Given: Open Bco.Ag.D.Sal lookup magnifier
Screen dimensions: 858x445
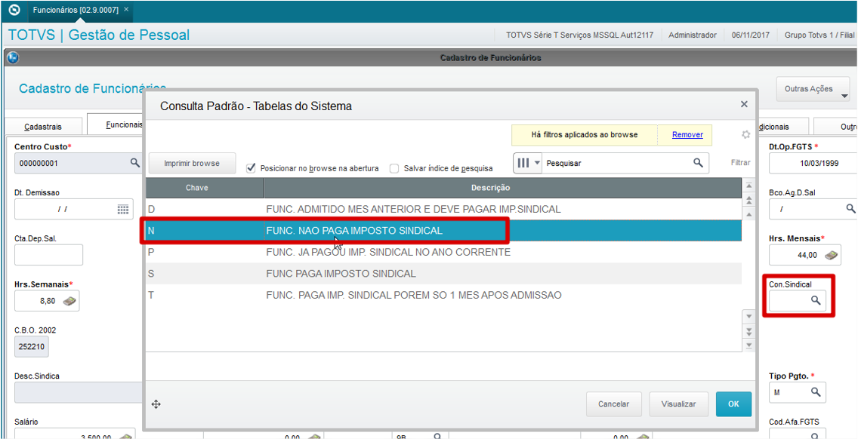Looking at the screenshot, I should click(850, 209).
